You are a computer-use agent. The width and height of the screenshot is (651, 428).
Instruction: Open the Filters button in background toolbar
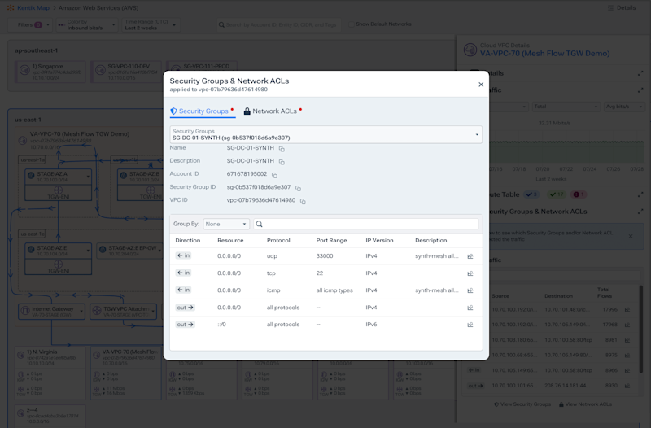[30, 25]
